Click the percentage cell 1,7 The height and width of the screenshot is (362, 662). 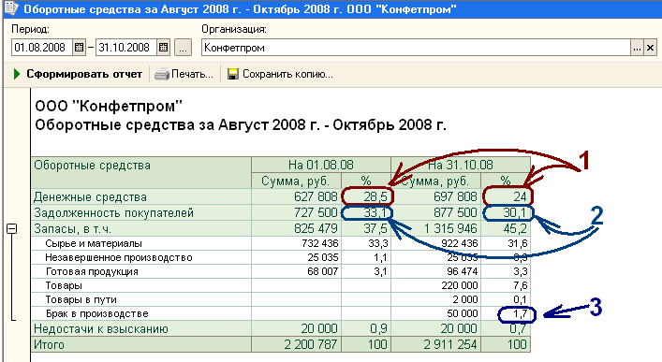(x=521, y=314)
